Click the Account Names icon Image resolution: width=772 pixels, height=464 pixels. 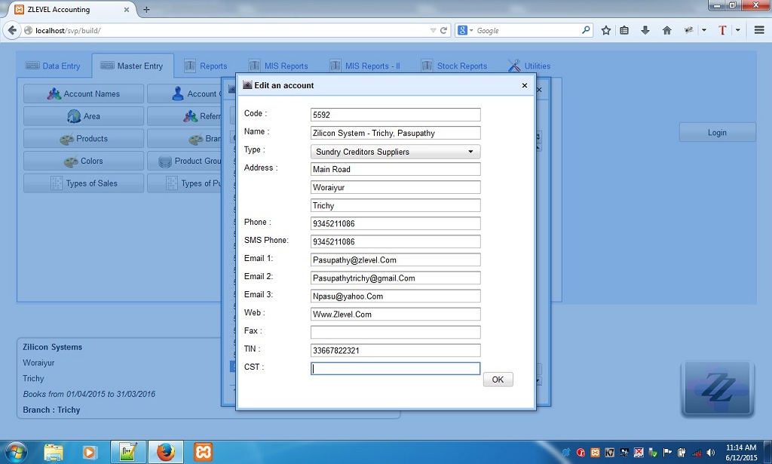[55, 93]
